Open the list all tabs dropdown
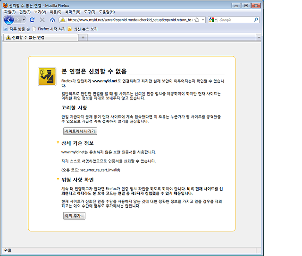 pos(259,37)
